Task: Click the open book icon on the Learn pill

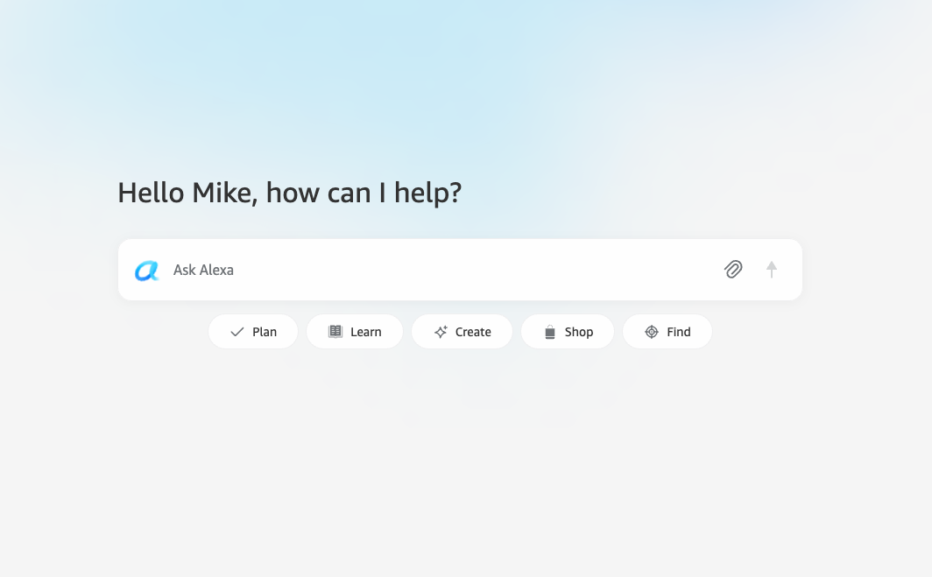Action: click(x=335, y=331)
